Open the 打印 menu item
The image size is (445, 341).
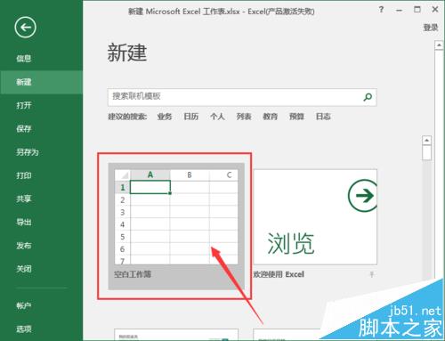pyautogui.click(x=24, y=175)
